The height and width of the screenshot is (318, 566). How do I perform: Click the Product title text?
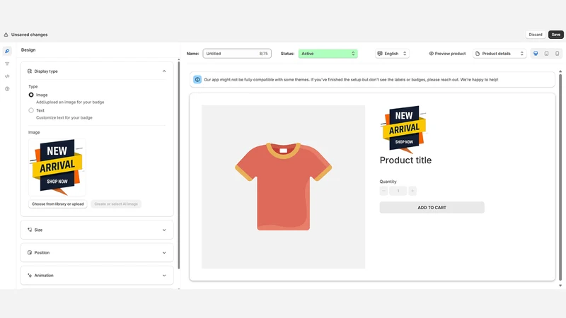(x=405, y=160)
